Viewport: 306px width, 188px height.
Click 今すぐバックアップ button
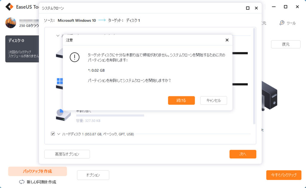click(x=284, y=175)
